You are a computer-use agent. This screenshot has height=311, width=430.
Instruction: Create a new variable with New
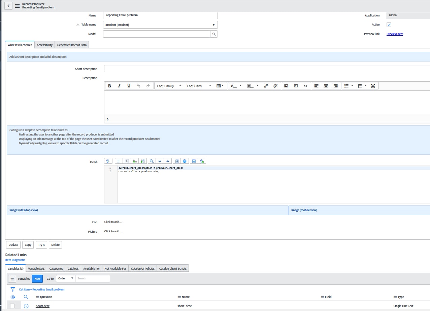pos(37,279)
